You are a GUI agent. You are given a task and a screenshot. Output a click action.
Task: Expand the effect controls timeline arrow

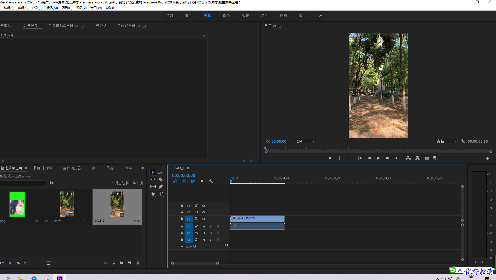pyautogui.click(x=204, y=36)
